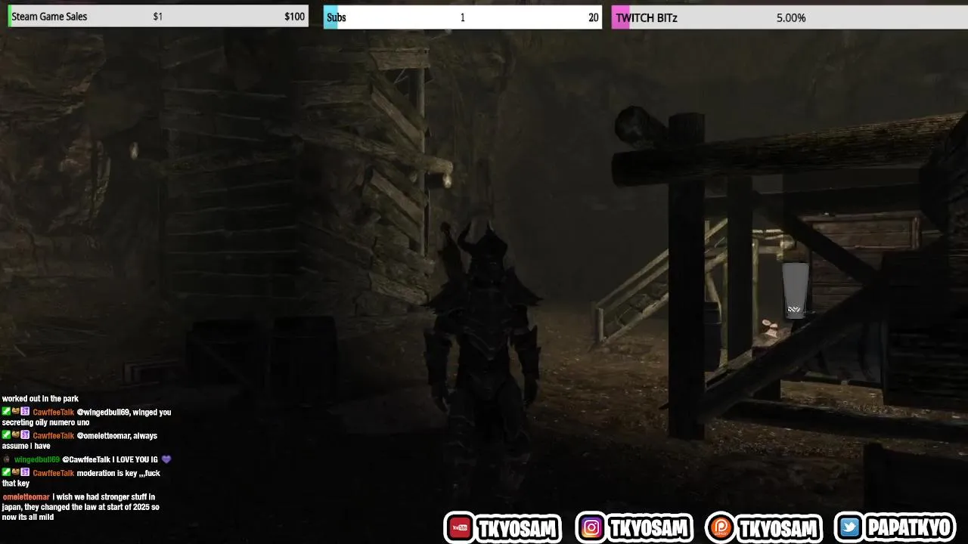Click the YouTube icon beside TKYOSAM

459,528
